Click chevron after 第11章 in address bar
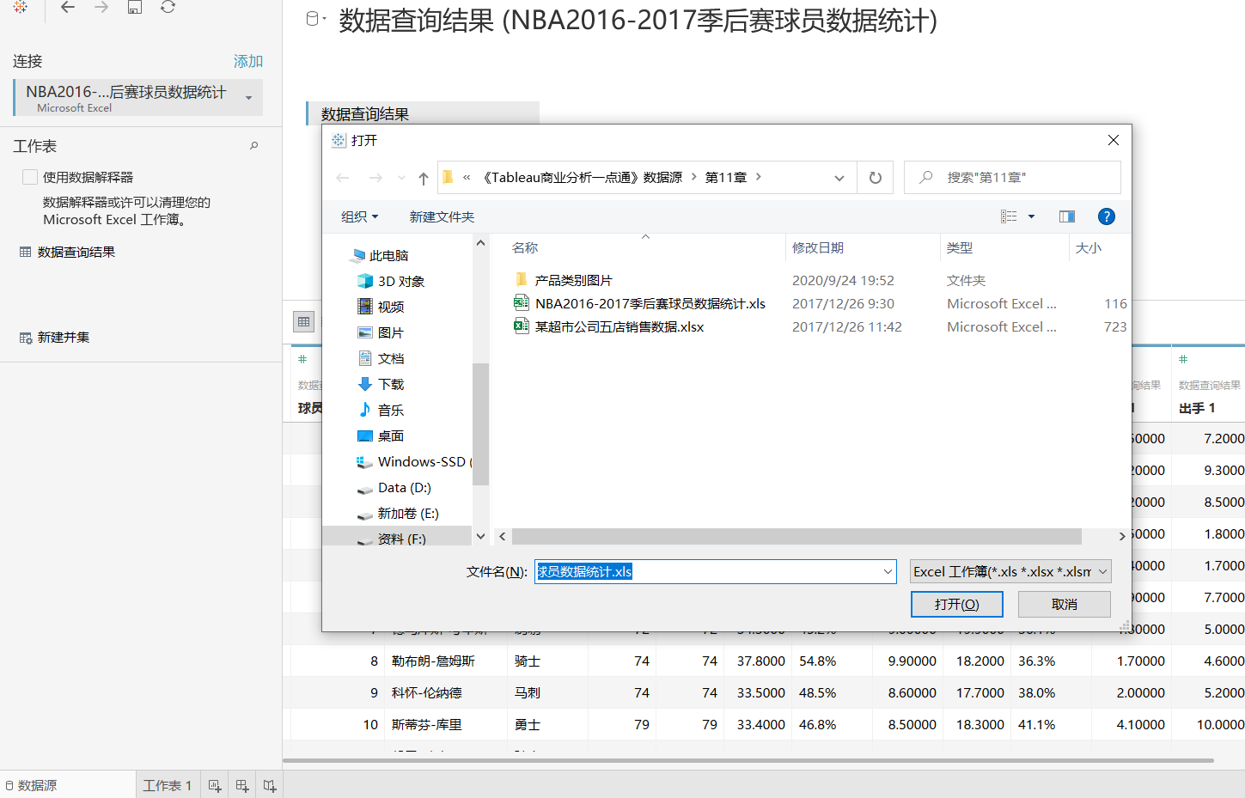Image resolution: width=1245 pixels, height=798 pixels. tap(759, 177)
